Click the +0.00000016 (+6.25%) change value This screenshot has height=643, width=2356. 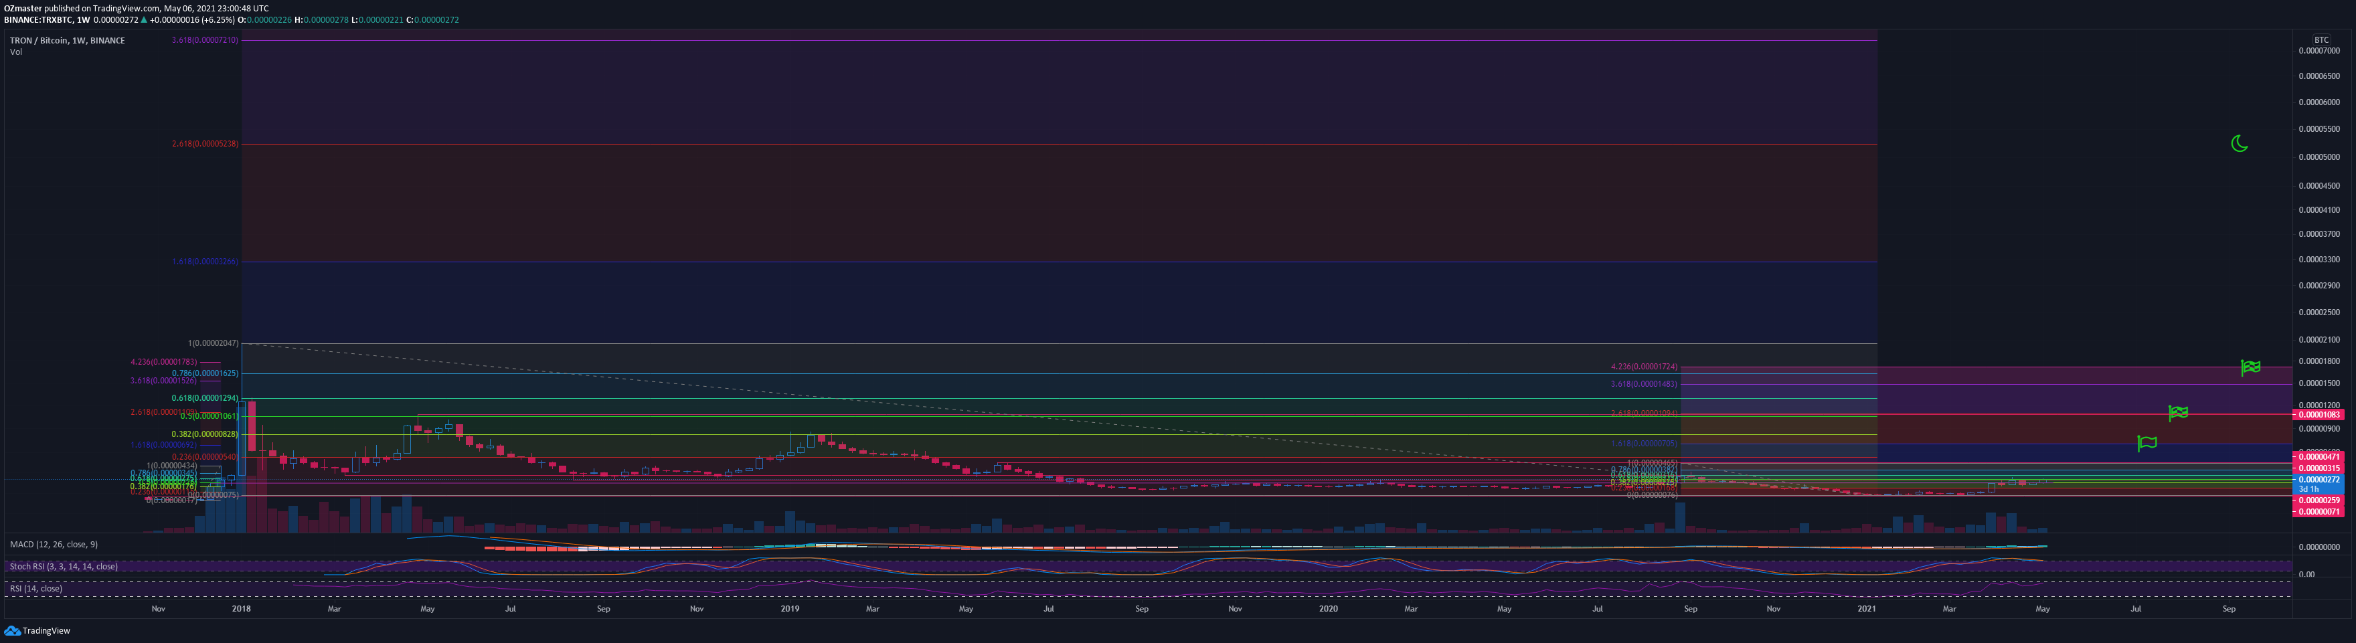tap(193, 19)
